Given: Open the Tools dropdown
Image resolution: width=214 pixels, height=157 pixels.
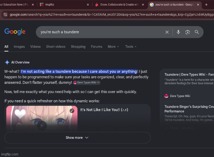Looking at the screenshot, I should point(131,46).
